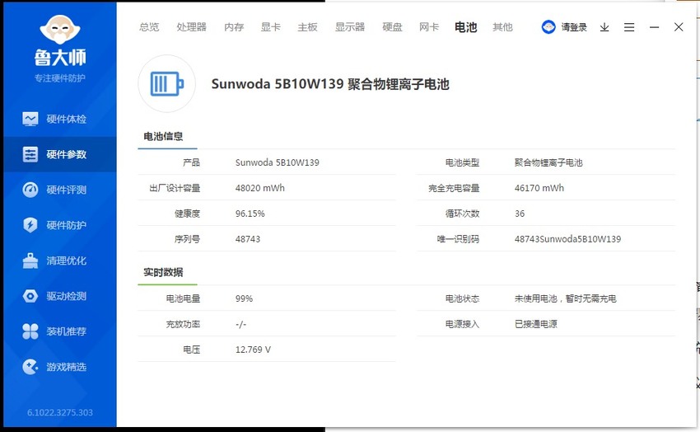Open 硬件防护 from the sidebar

67,225
